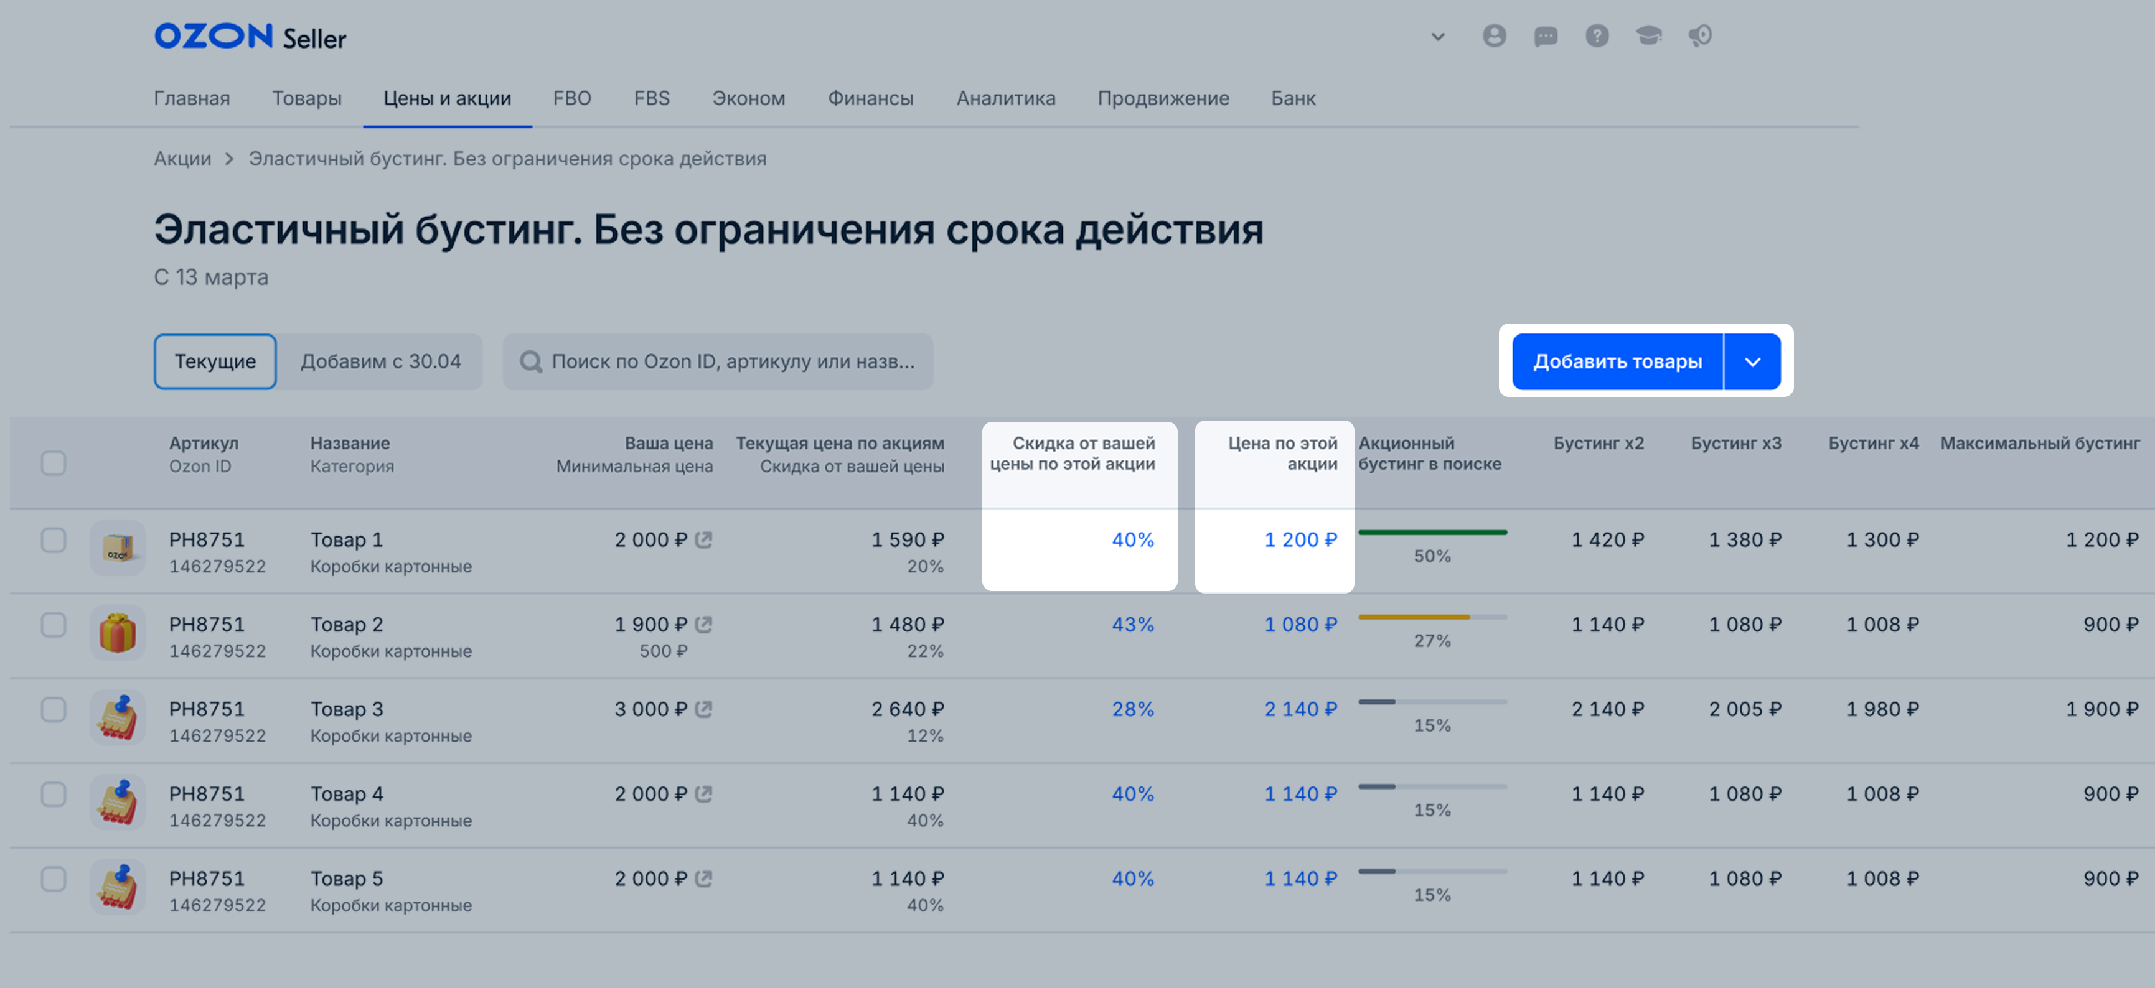Open the Главная menu

pyautogui.click(x=192, y=99)
